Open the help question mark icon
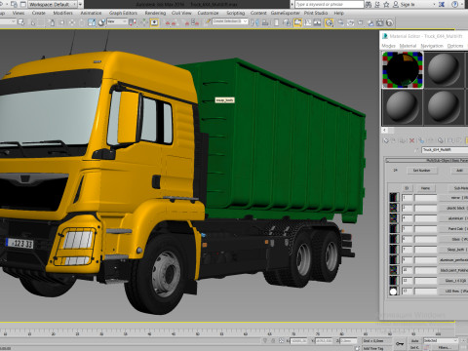This screenshot has width=468, height=351. pos(455,4)
